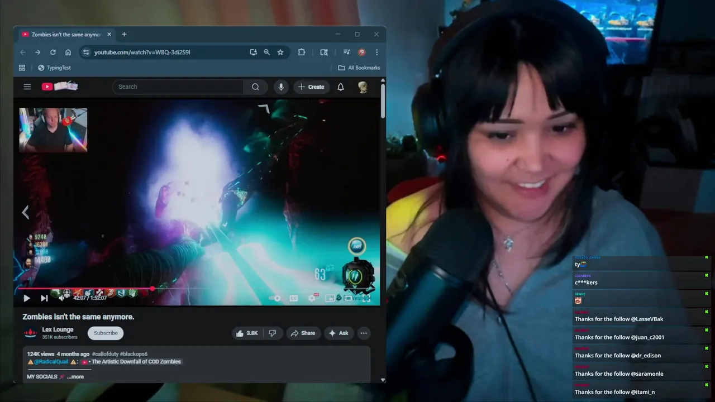Go forward in browser
The width and height of the screenshot is (715, 402).
(37, 52)
